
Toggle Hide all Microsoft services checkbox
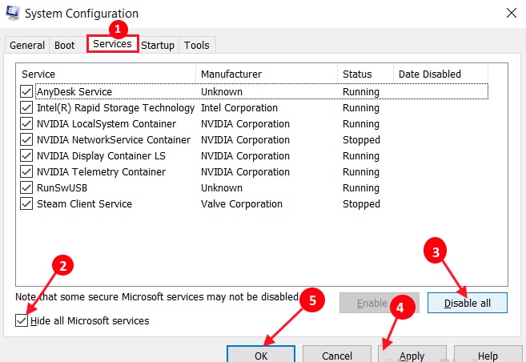pyautogui.click(x=22, y=320)
